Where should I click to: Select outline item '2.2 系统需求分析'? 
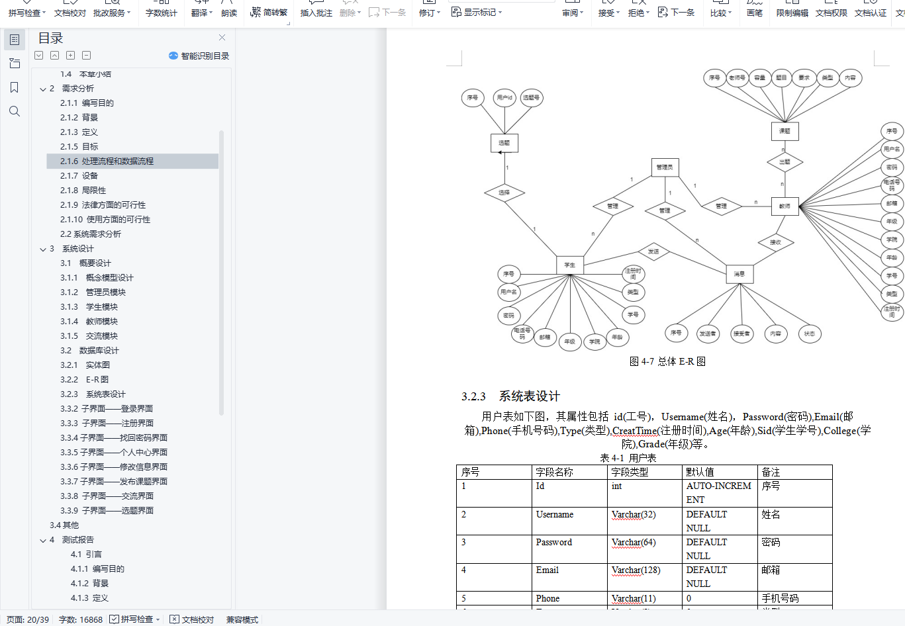point(91,234)
